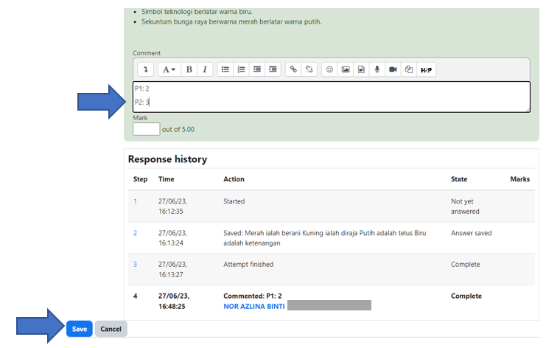Click the outdent icon

(257, 69)
